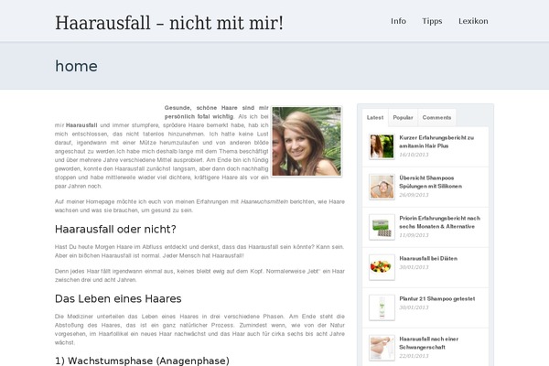Open the Haarausfall bei Diäten post

[x=428, y=258]
